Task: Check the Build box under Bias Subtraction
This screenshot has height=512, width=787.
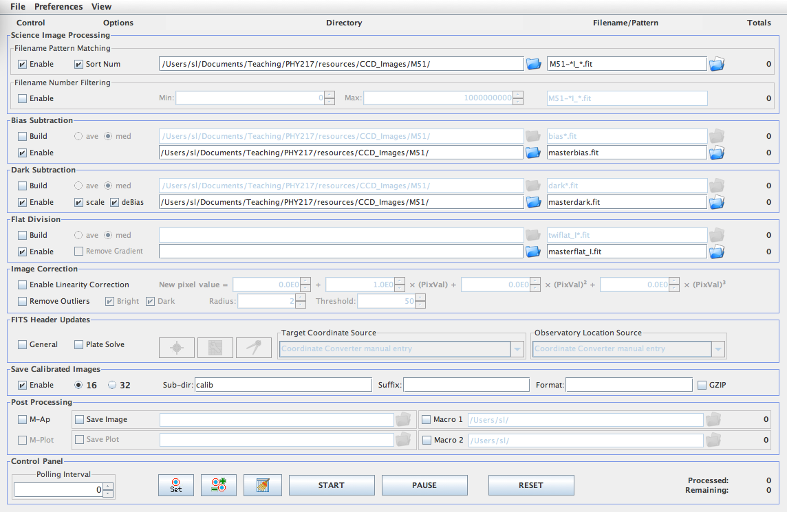Action: coord(22,136)
